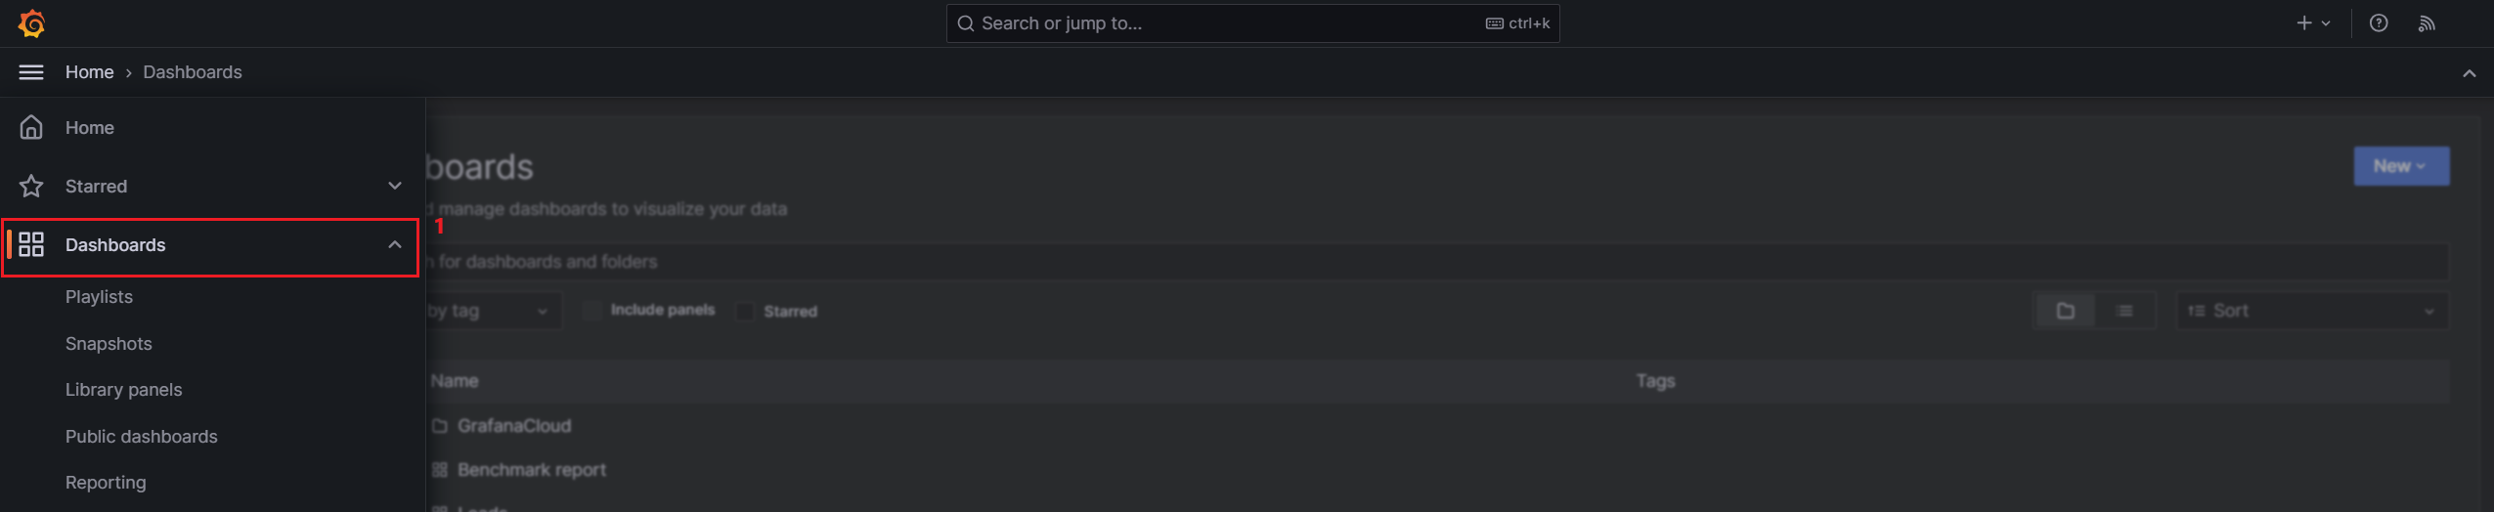This screenshot has height=512, width=2494.
Task: Open the Sort dropdown
Action: [2311, 311]
